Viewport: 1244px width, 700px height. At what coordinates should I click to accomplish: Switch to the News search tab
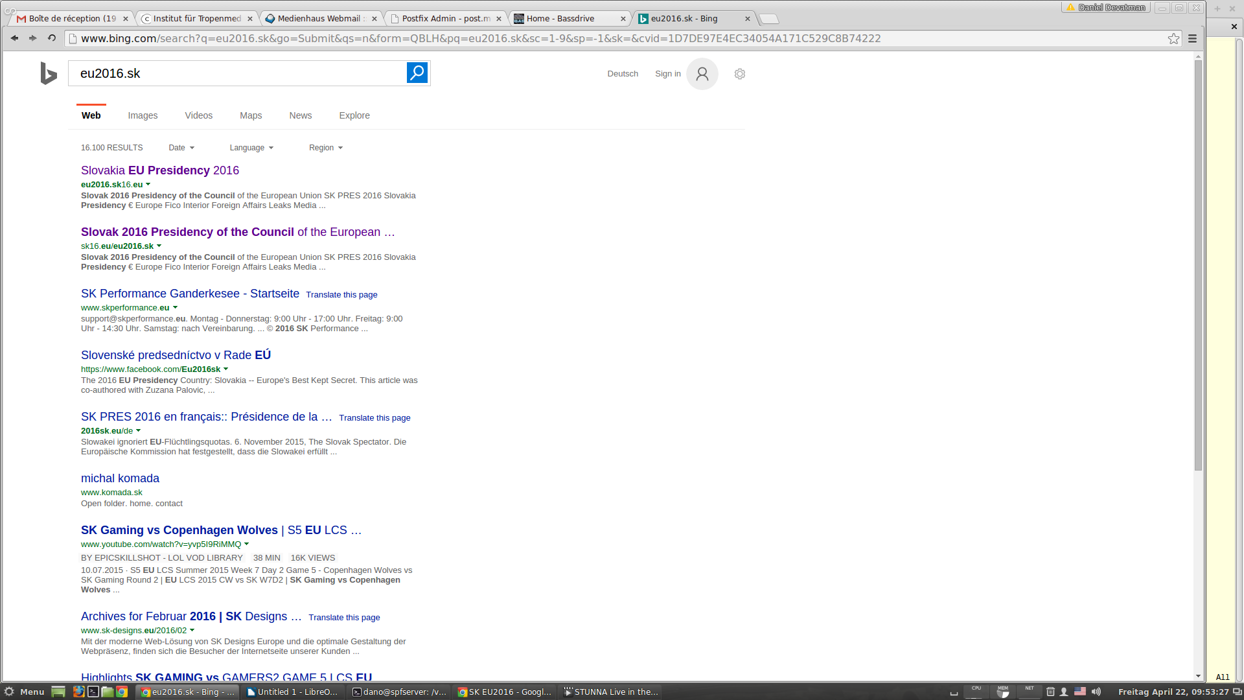301,115
